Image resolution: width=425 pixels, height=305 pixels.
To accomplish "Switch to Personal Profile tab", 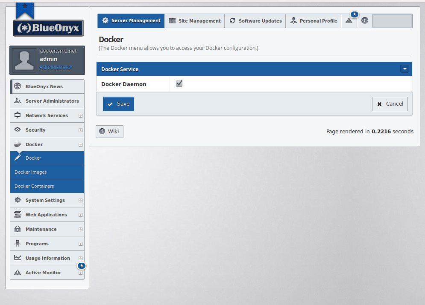I will click(x=314, y=21).
